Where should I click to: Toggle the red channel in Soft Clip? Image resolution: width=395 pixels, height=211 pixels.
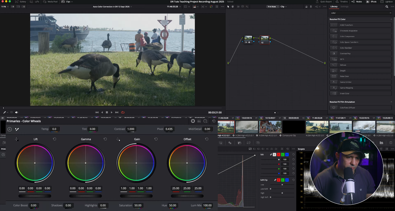click(x=279, y=180)
